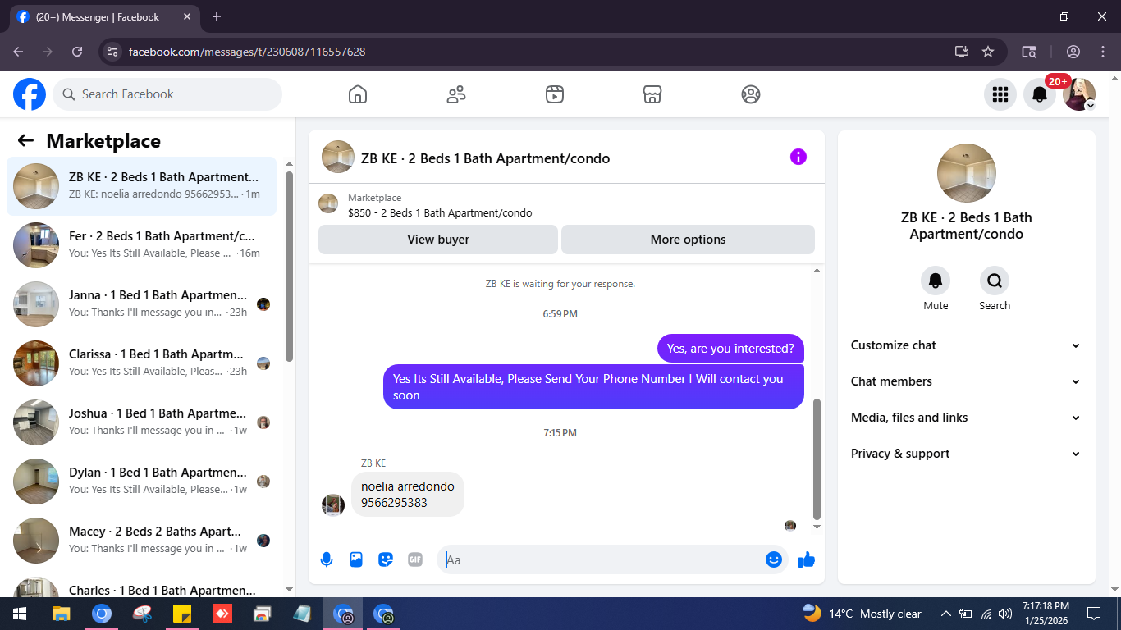
Task: Click the site information icon in the address bar
Action: click(x=113, y=52)
